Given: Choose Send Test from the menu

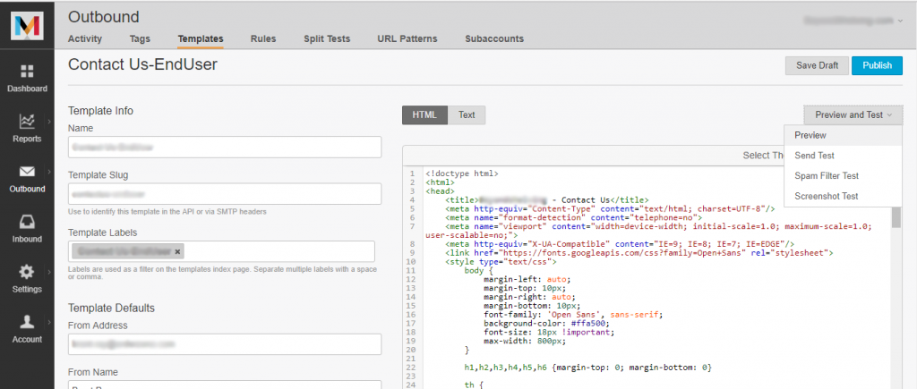Looking at the screenshot, I should 814,156.
